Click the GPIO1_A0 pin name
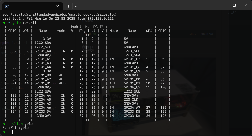Screen dimensions: 252x136 [x=43, y=51]
